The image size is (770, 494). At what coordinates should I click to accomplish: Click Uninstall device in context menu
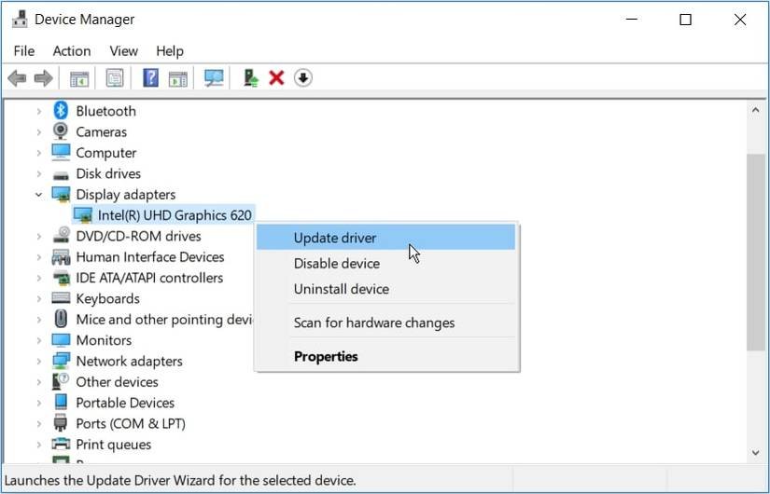342,289
